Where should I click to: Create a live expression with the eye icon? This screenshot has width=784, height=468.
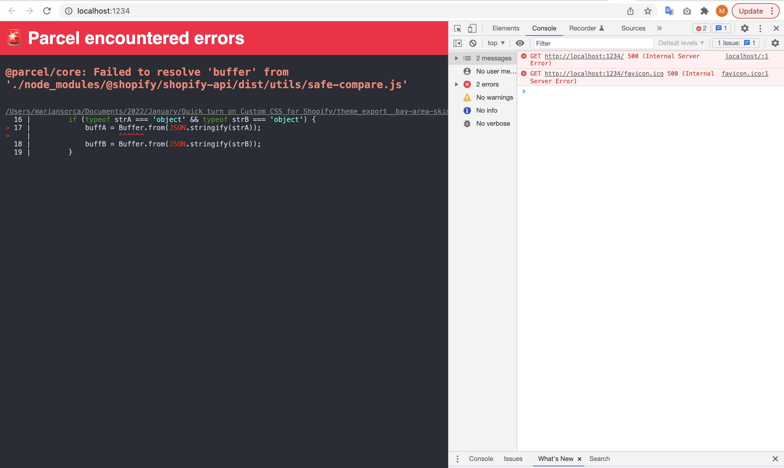click(520, 43)
